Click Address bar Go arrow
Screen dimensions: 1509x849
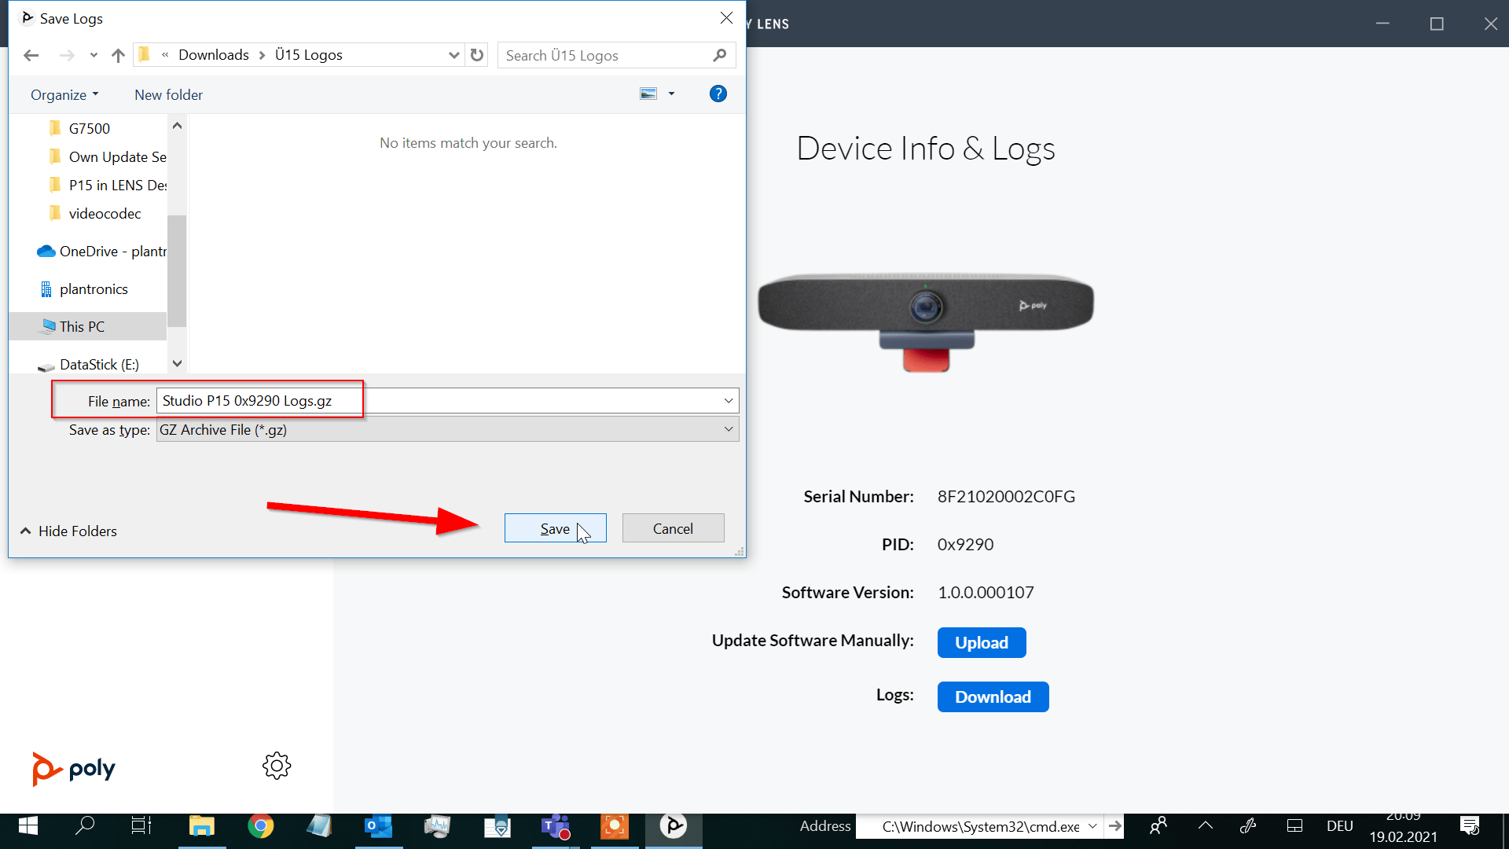click(1114, 827)
